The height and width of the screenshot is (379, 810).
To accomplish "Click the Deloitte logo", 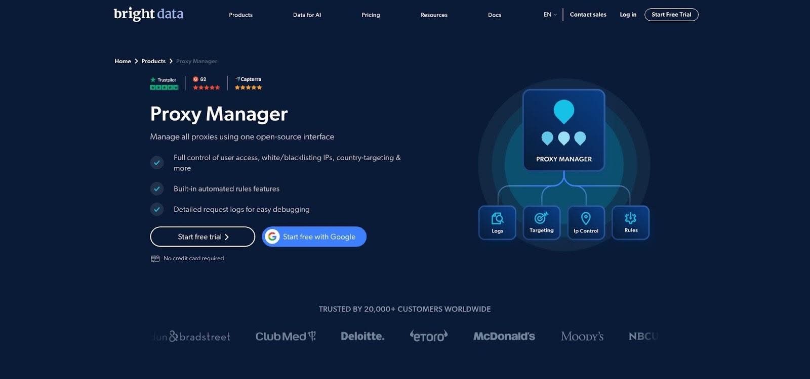I will 362,337.
